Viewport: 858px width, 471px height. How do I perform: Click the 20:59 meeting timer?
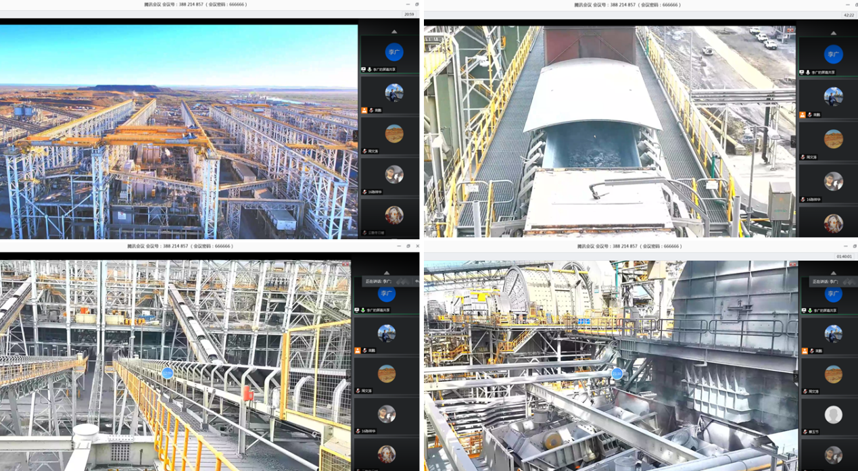pyautogui.click(x=409, y=14)
